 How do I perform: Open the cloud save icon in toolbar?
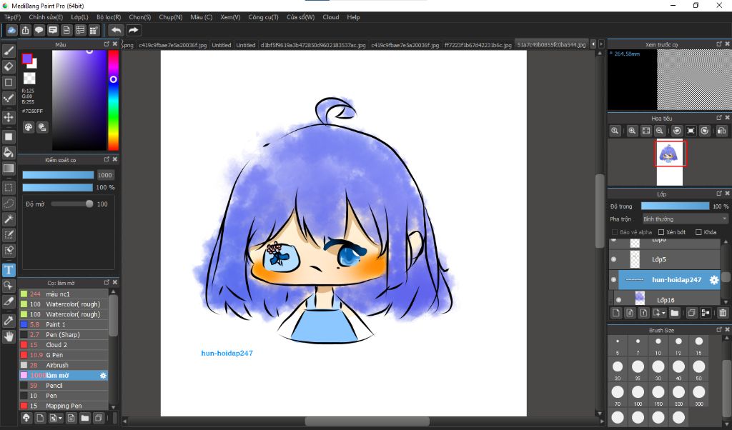[x=11, y=30]
